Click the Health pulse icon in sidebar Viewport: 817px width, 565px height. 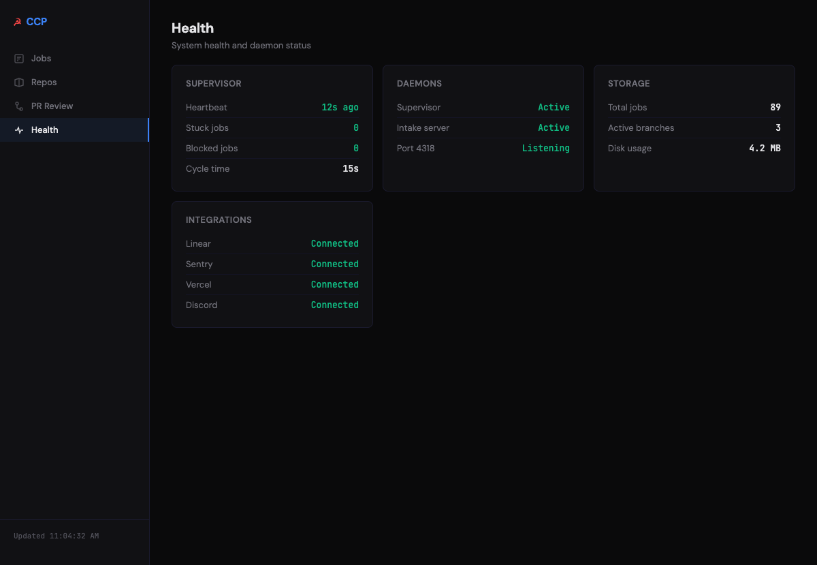[x=19, y=130]
